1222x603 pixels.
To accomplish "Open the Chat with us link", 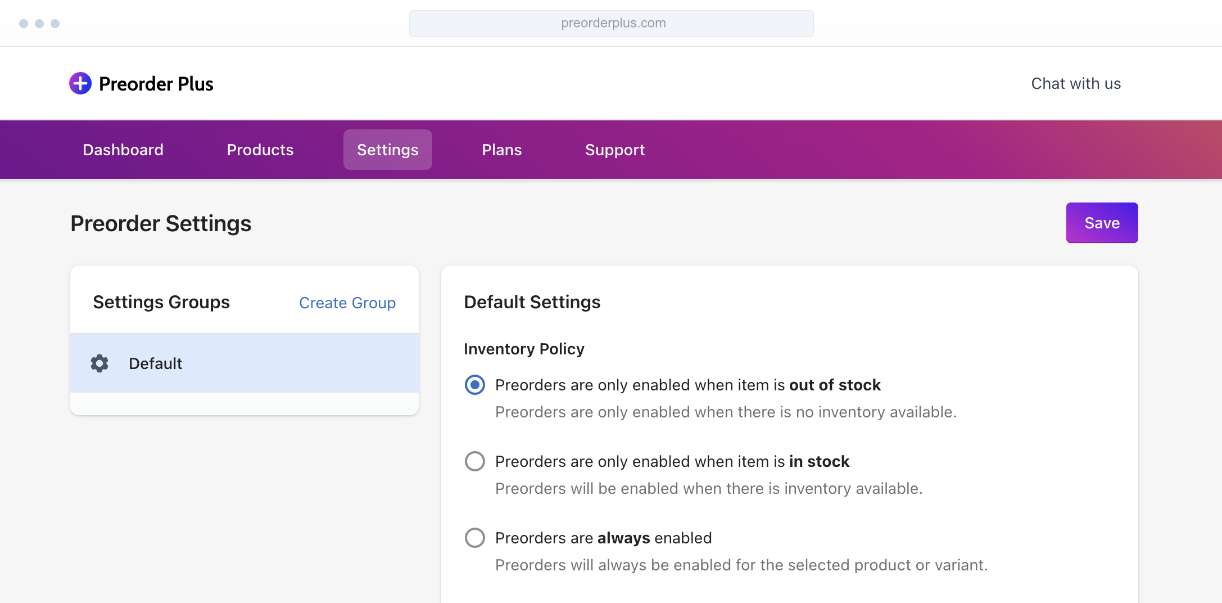I will pos(1076,83).
